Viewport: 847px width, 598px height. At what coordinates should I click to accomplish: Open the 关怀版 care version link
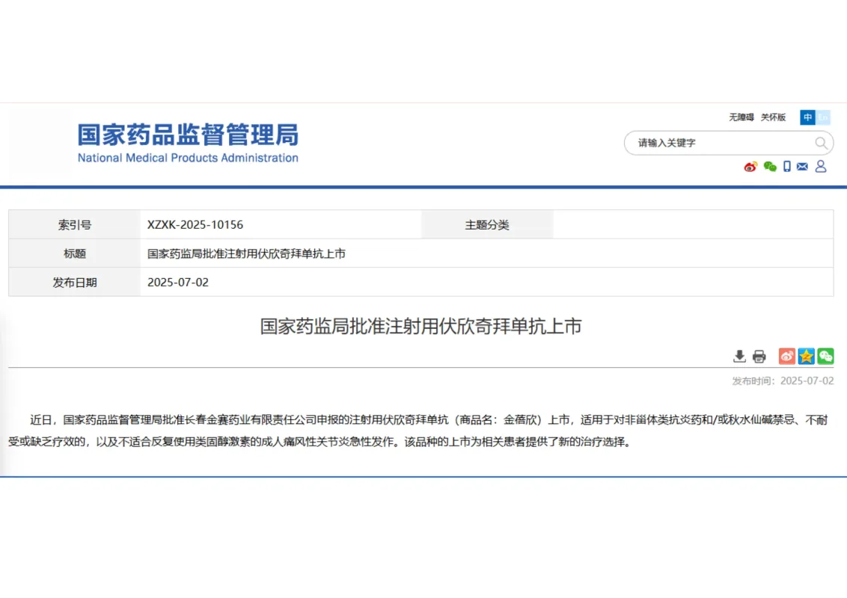click(771, 117)
